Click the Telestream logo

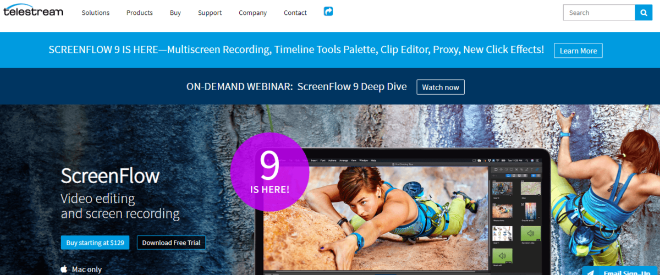pos(33,10)
